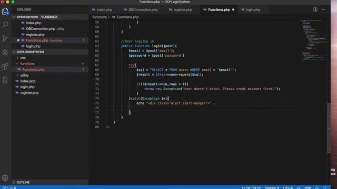The width and height of the screenshot is (337, 189).
Task: Open the More Actions ellipsis menu
Action: pyautogui.click(x=324, y=9)
